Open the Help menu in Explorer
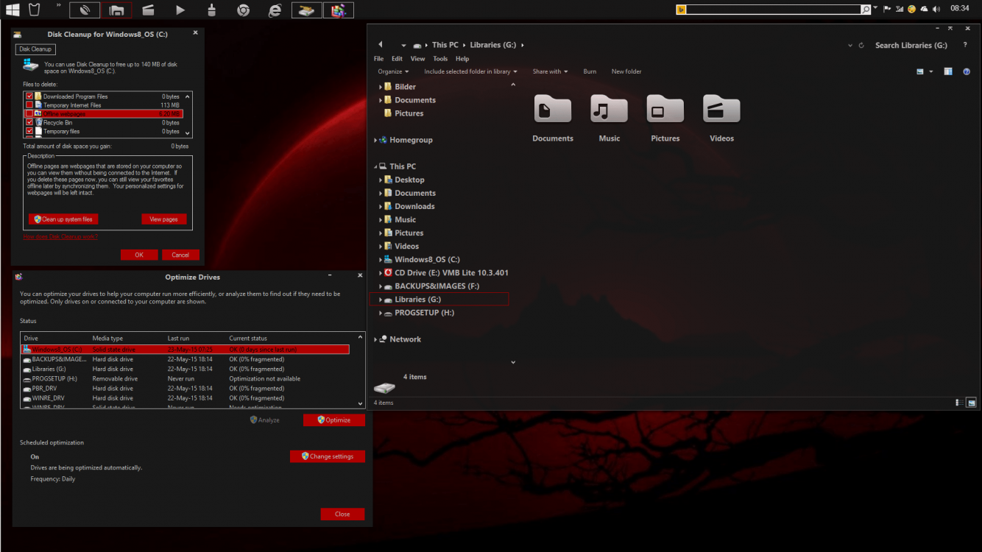Image resolution: width=982 pixels, height=552 pixels. coord(462,59)
